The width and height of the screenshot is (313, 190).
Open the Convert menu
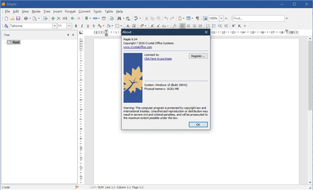pyautogui.click(x=84, y=11)
